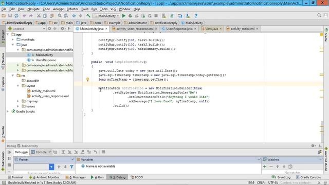Open the Android Monitor tool window
This screenshot has height=185, width=329.
click(x=44, y=177)
